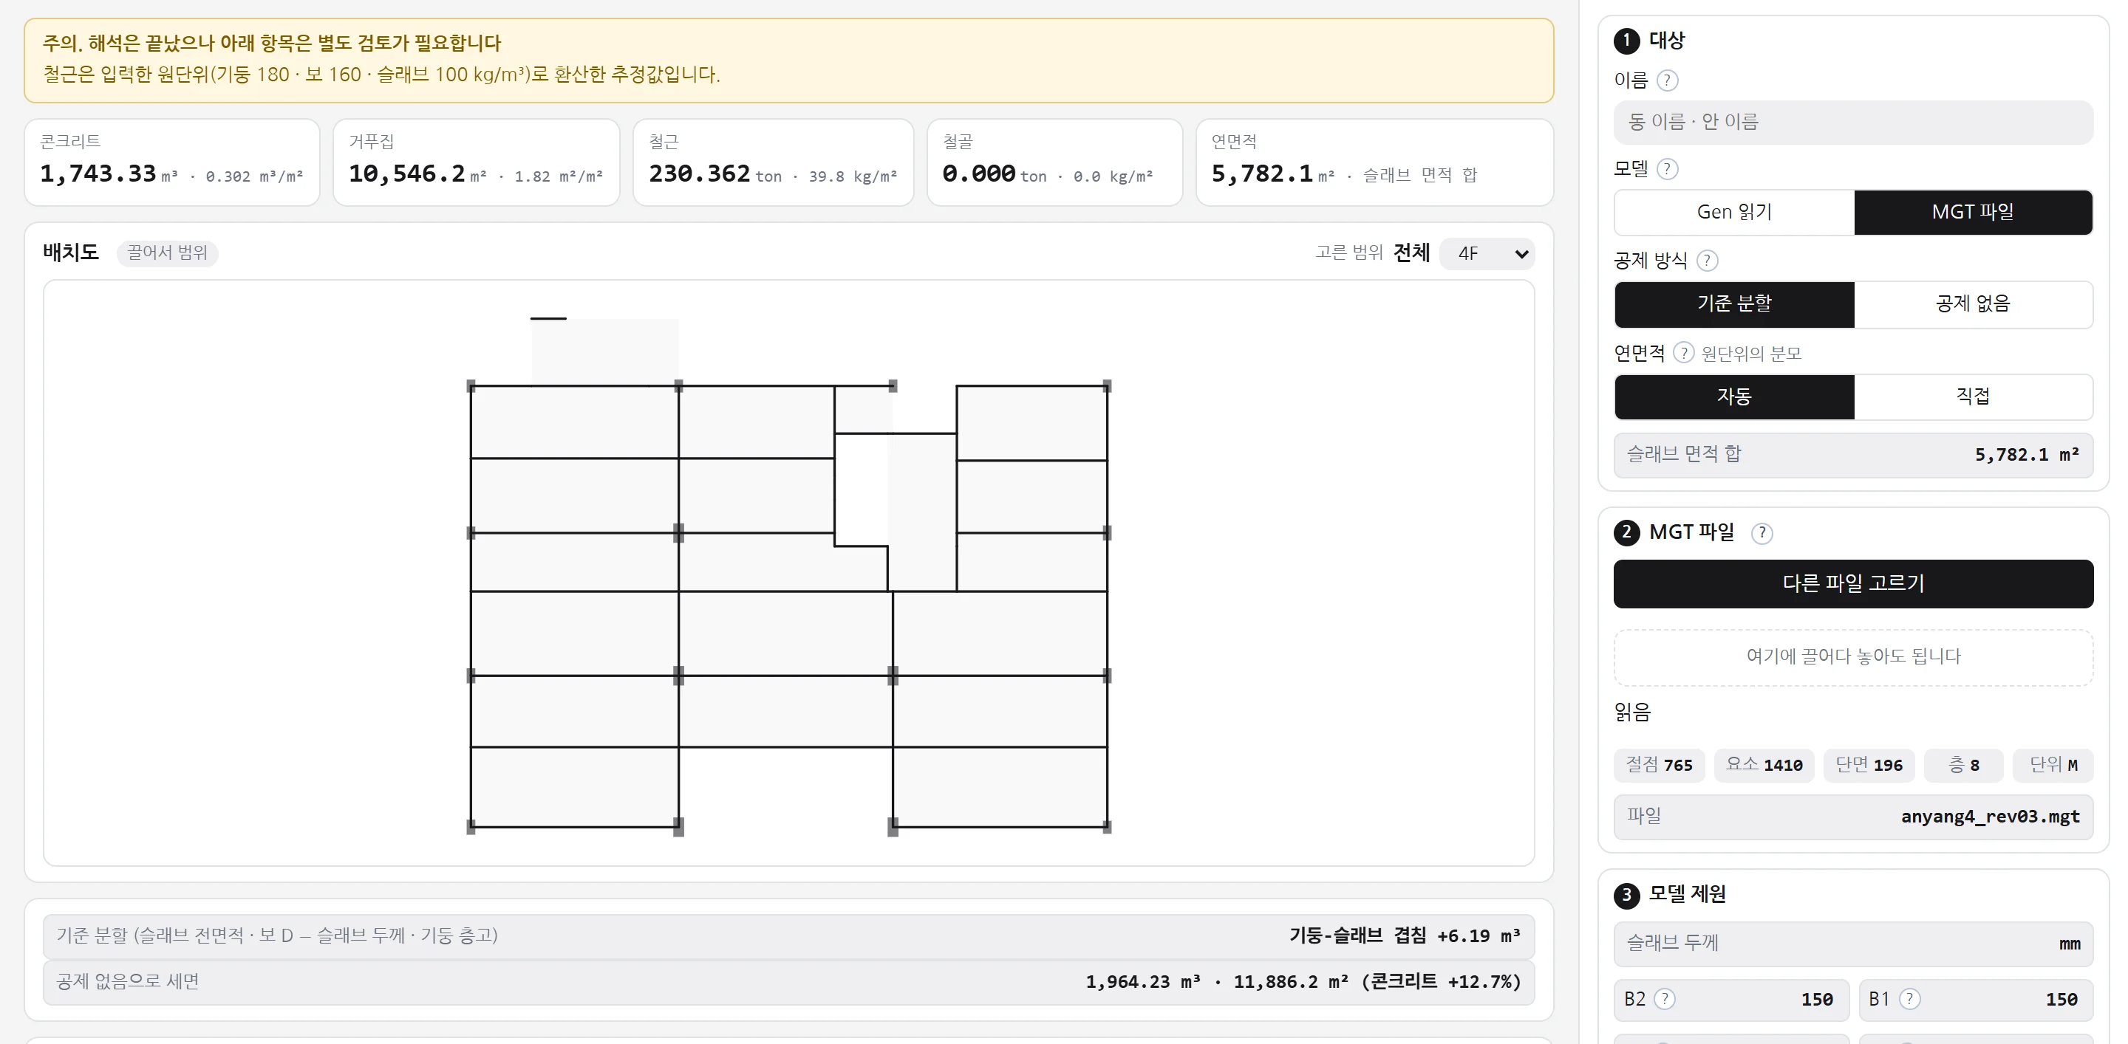This screenshot has width=2128, height=1044.
Task: Click the 철골 0.000 ton card
Action: tap(1055, 162)
